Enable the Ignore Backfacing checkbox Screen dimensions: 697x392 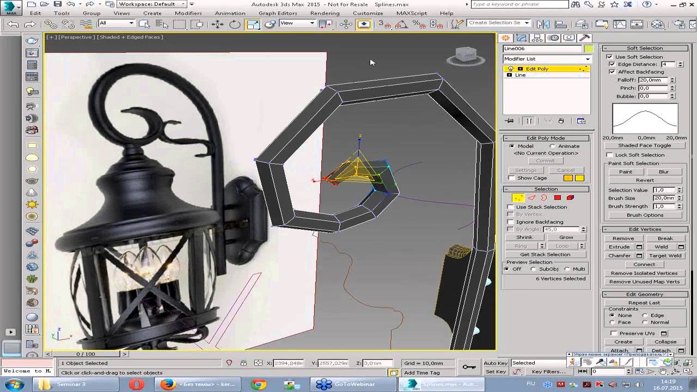pyautogui.click(x=511, y=222)
